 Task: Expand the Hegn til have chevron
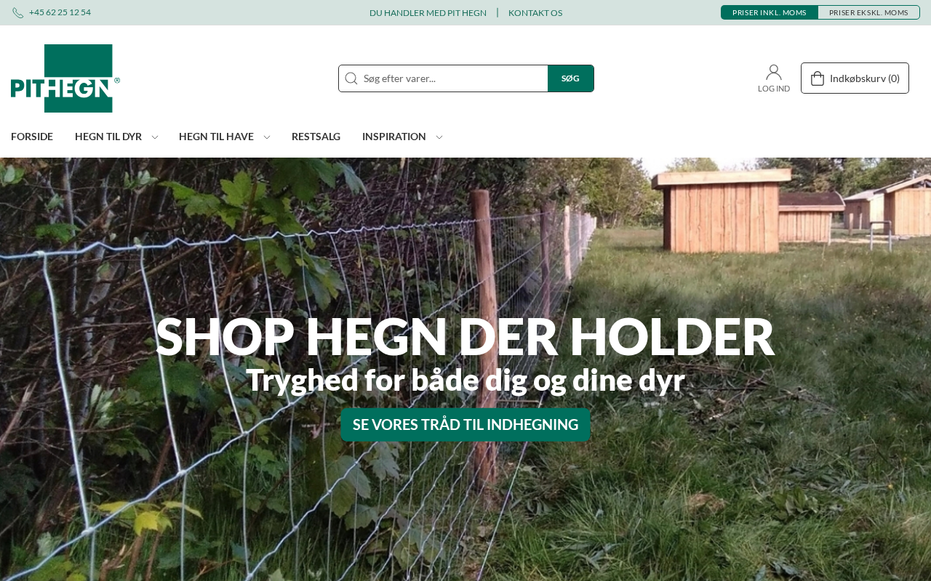coord(266,137)
